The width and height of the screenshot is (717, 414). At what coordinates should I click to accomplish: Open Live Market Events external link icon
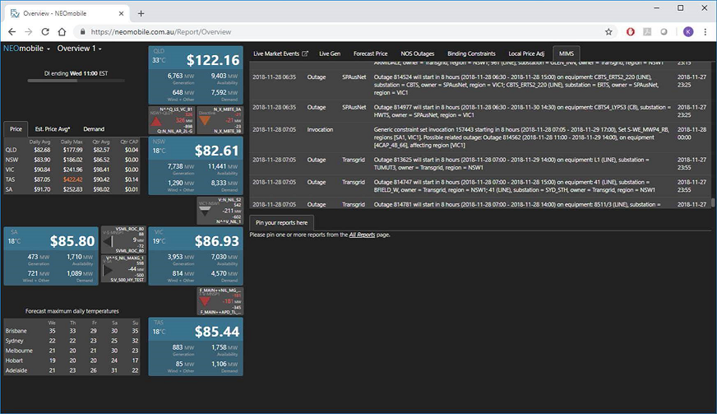point(306,53)
